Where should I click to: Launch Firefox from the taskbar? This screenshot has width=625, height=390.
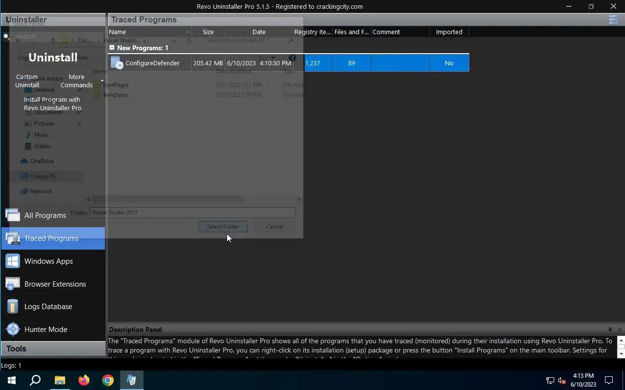pos(84,380)
